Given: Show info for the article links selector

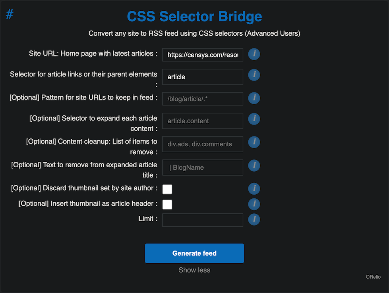Looking at the screenshot, I should tap(254, 75).
